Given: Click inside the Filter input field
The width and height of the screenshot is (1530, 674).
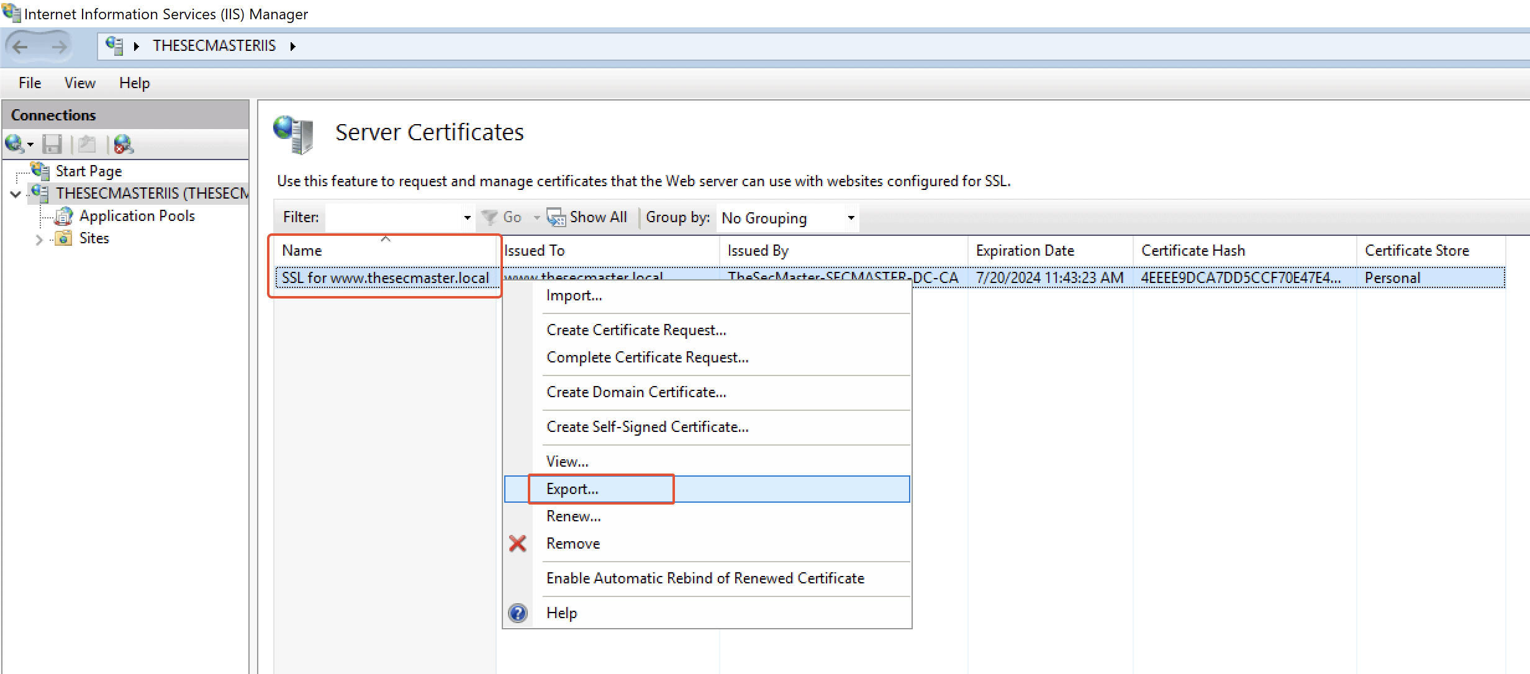Looking at the screenshot, I should [x=393, y=217].
